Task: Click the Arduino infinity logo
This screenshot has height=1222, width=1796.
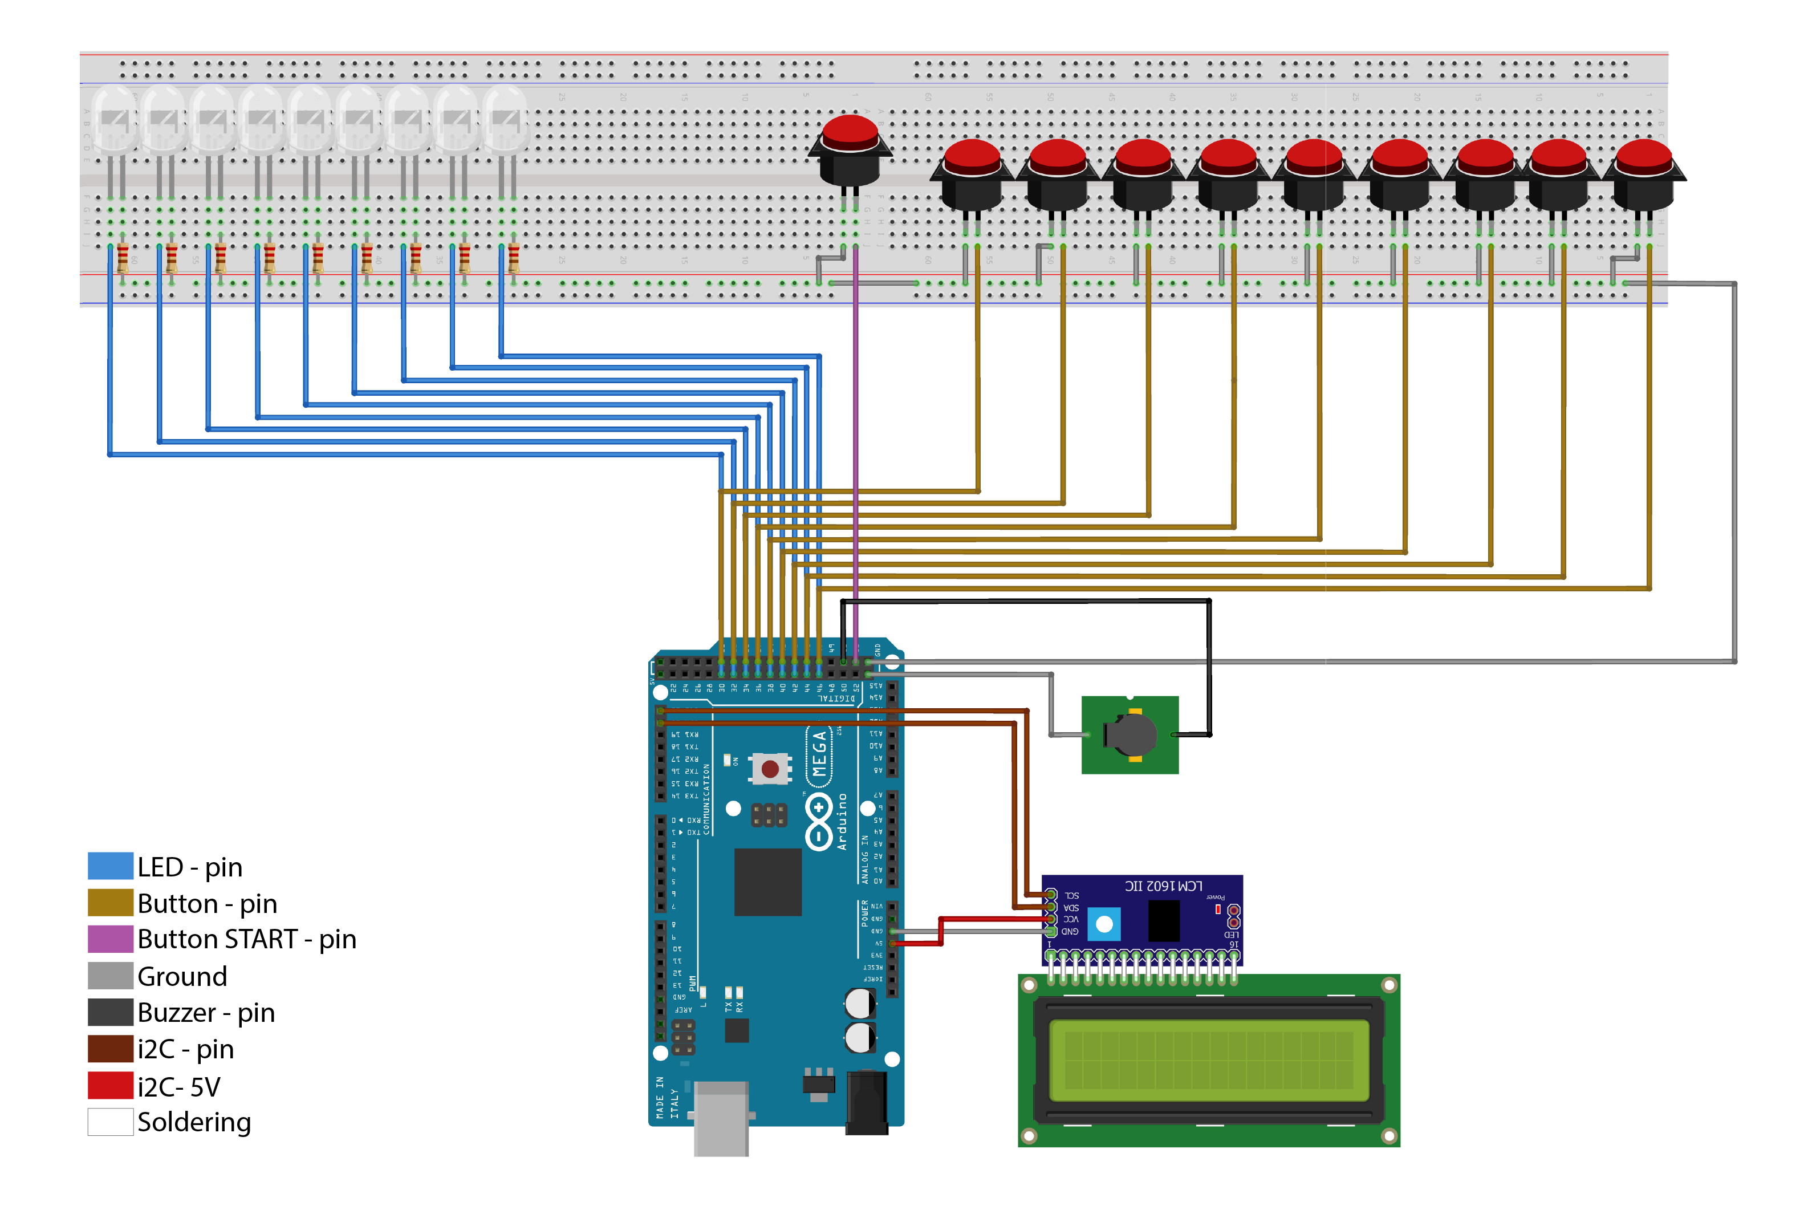Action: click(x=818, y=821)
